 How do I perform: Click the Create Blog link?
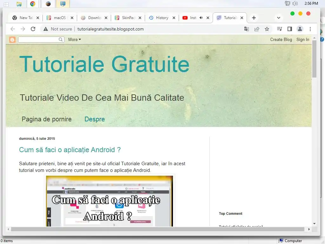point(281,39)
